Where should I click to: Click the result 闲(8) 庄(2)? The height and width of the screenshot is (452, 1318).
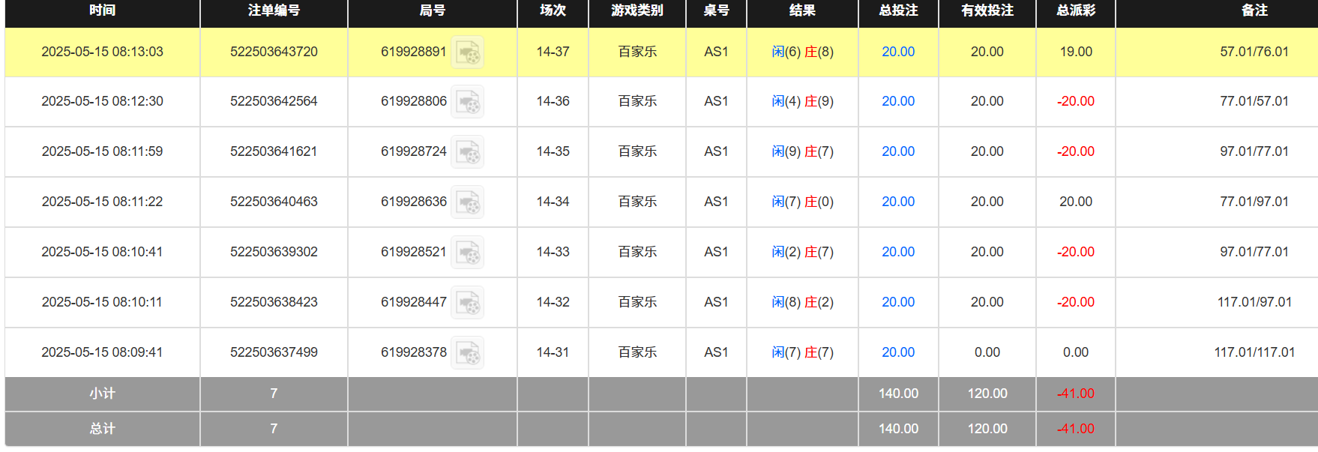click(802, 302)
